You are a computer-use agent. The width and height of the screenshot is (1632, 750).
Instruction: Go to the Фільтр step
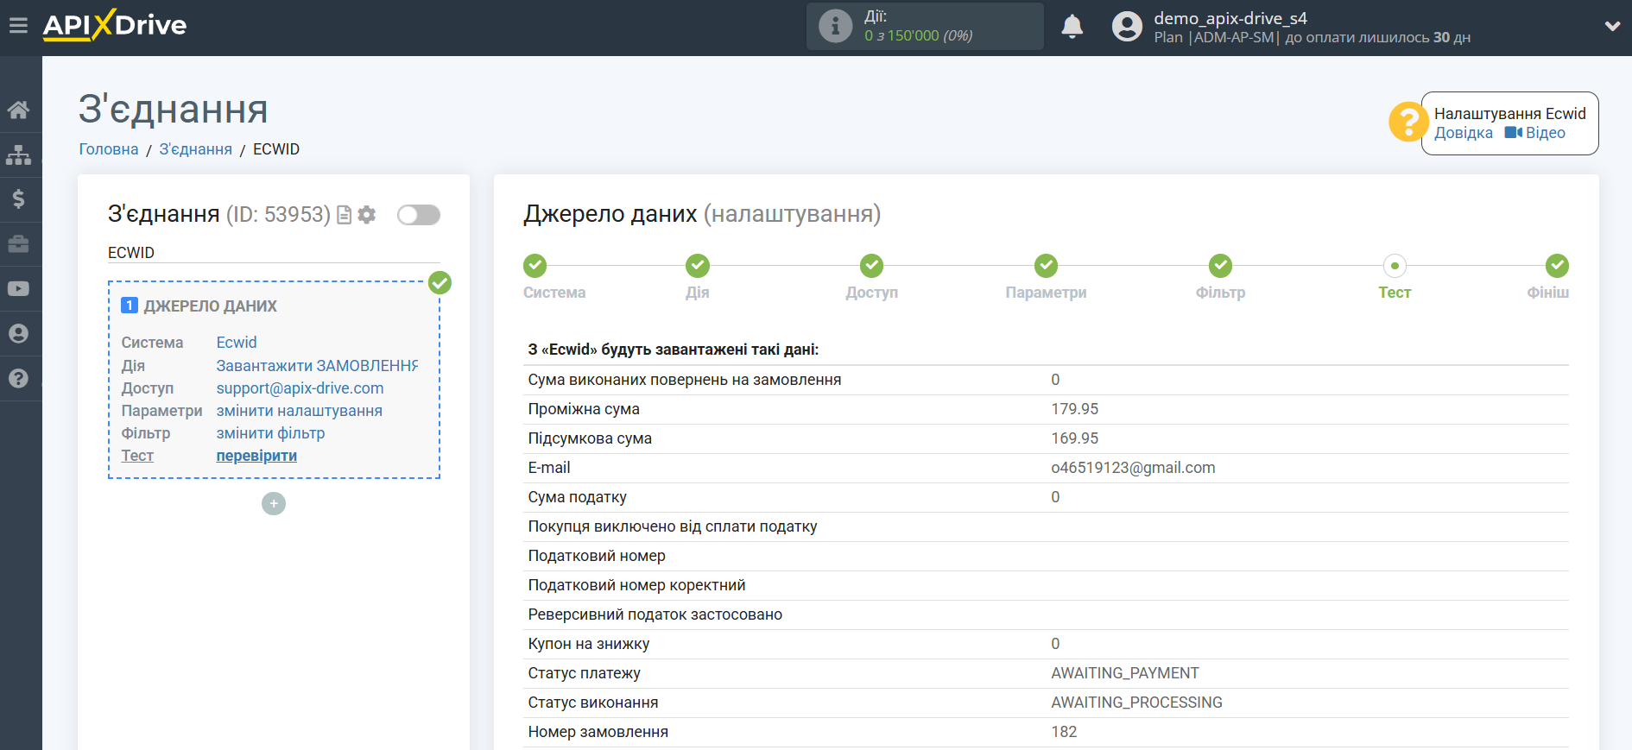(x=1219, y=266)
